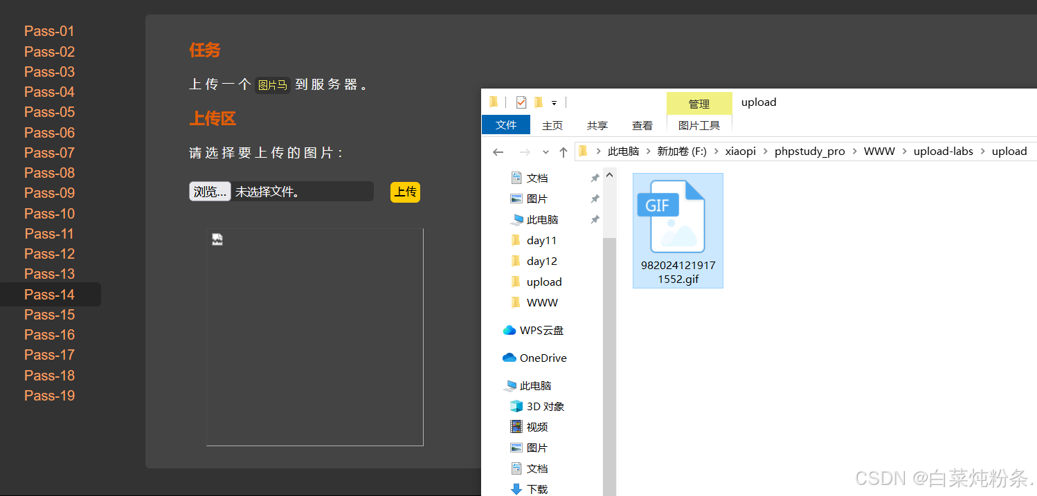
Task: Click the broken image icon in preview box
Action: (x=217, y=240)
